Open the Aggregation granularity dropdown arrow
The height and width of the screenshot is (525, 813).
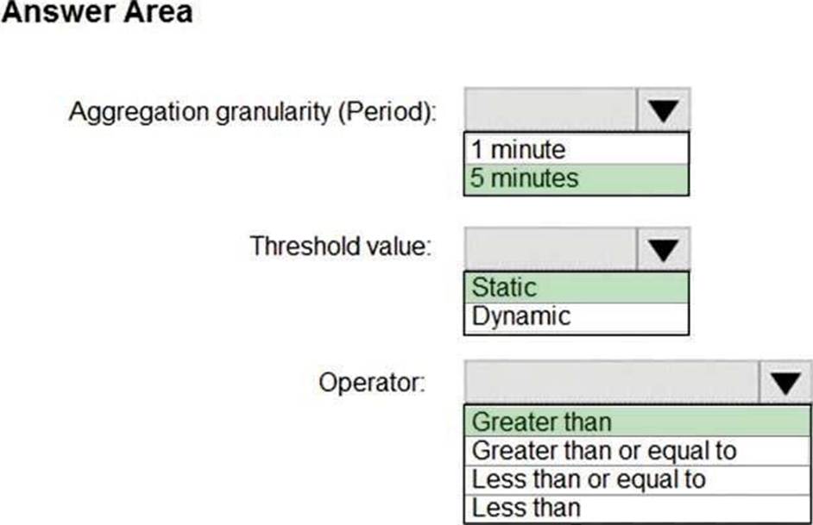click(x=663, y=109)
